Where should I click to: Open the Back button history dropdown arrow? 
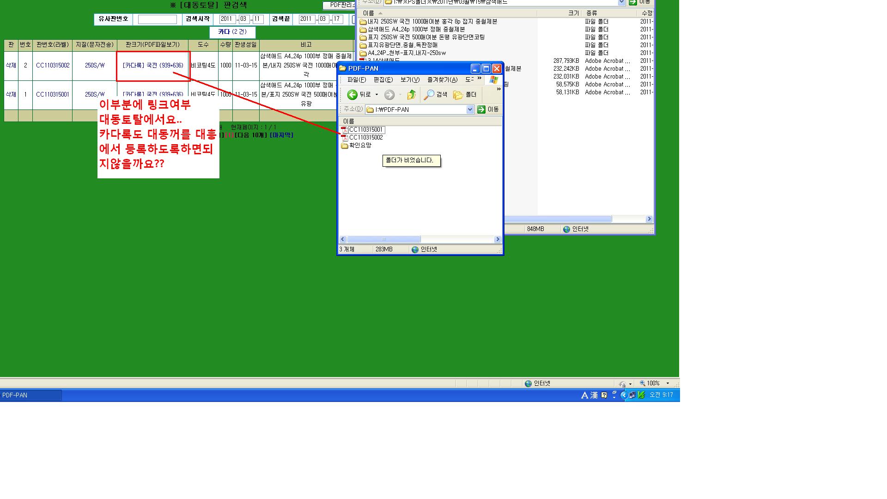(377, 95)
